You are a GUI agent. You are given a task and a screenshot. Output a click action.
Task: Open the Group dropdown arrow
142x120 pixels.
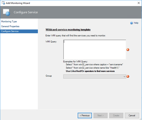(124, 76)
